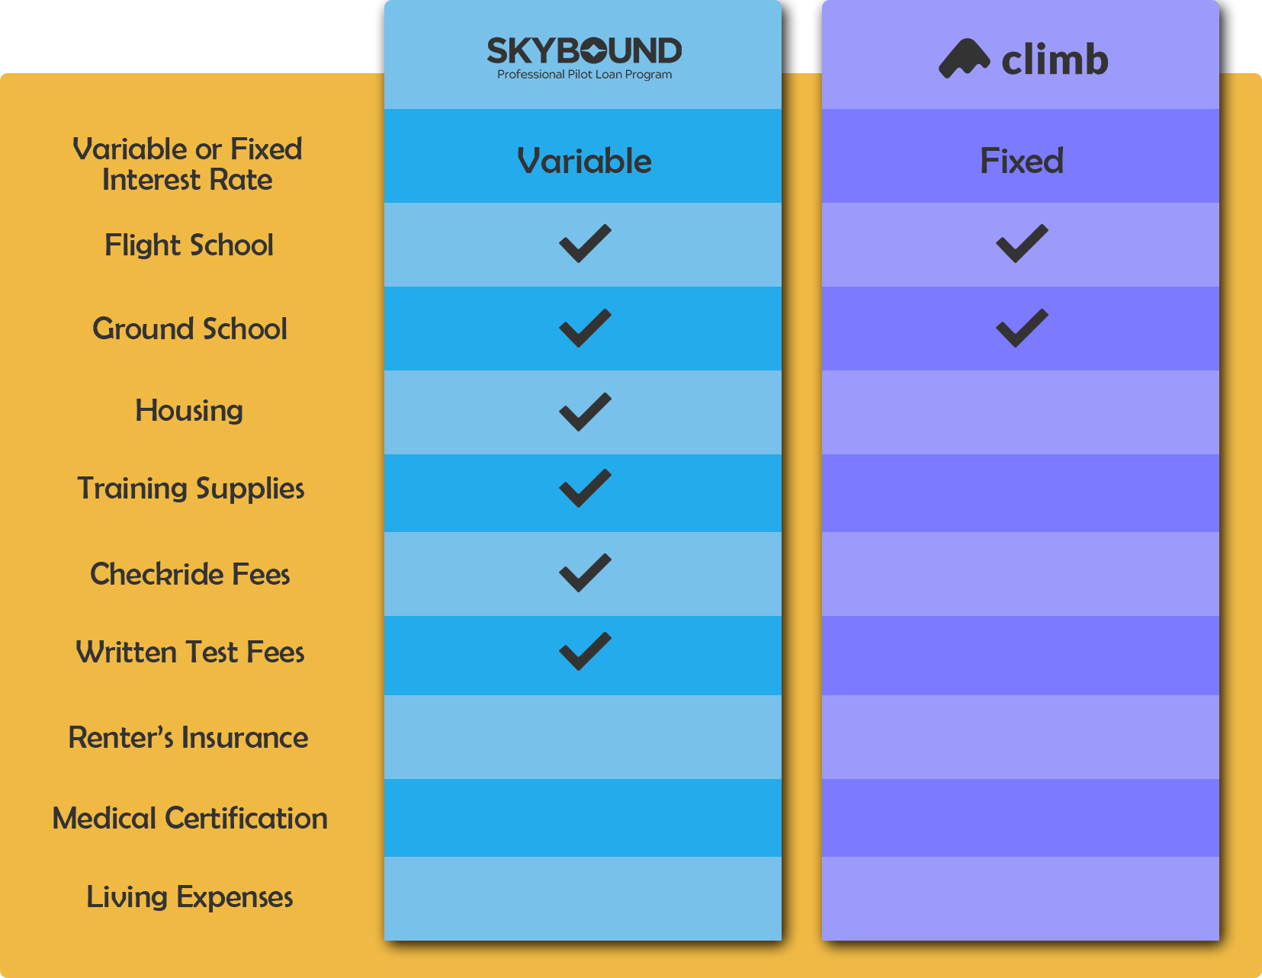This screenshot has height=978, width=1262.
Task: Click the Medical Certification label
Action: click(x=190, y=818)
